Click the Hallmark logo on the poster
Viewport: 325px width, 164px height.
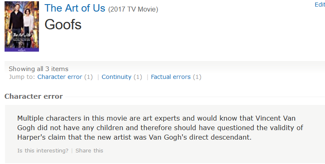click(22, 50)
